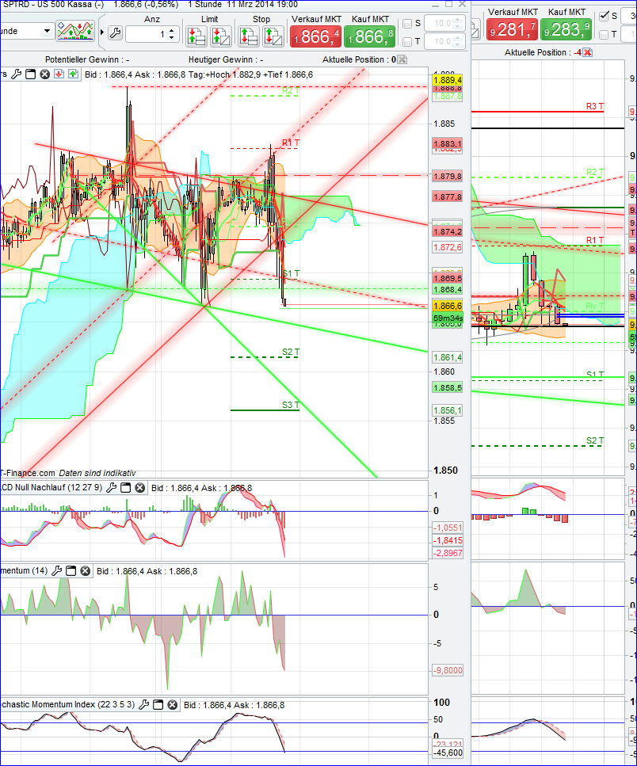Select the Stop sell order icon
Viewport: 637px width, 766px height.
[x=272, y=34]
